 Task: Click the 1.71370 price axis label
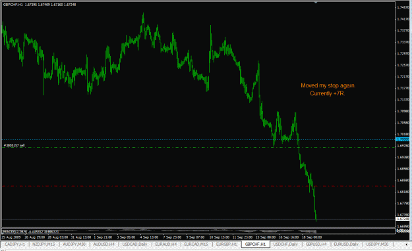click(x=403, y=100)
